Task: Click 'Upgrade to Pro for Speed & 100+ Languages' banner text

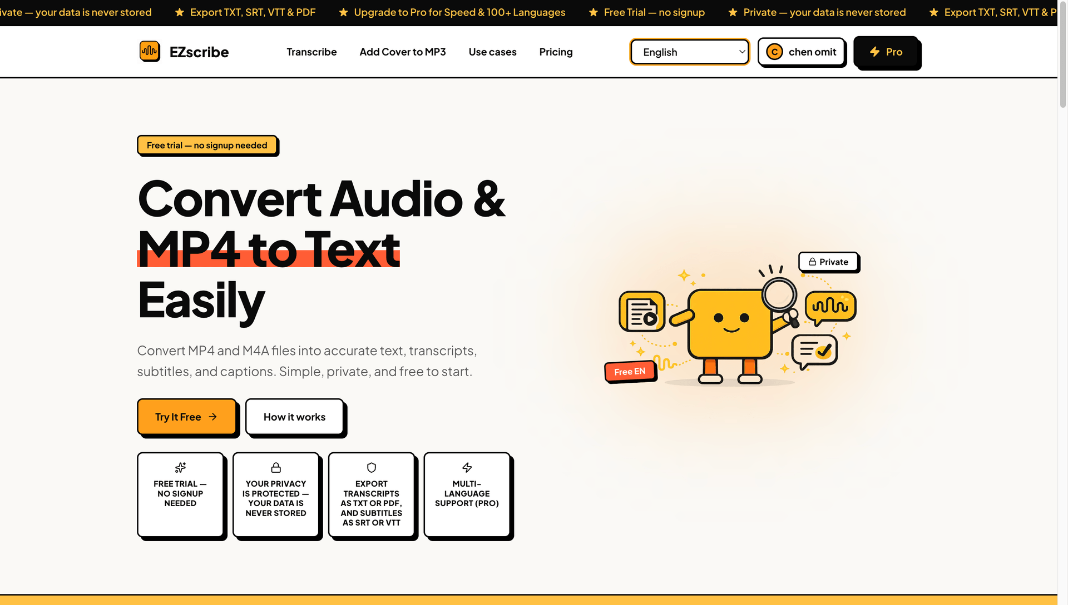Action: pyautogui.click(x=459, y=12)
